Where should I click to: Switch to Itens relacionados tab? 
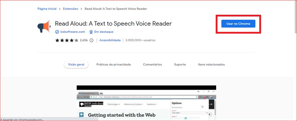[211, 65]
